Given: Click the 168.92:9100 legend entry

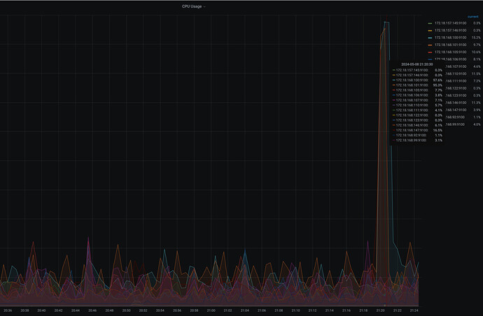Looking at the screenshot, I should [456, 117].
